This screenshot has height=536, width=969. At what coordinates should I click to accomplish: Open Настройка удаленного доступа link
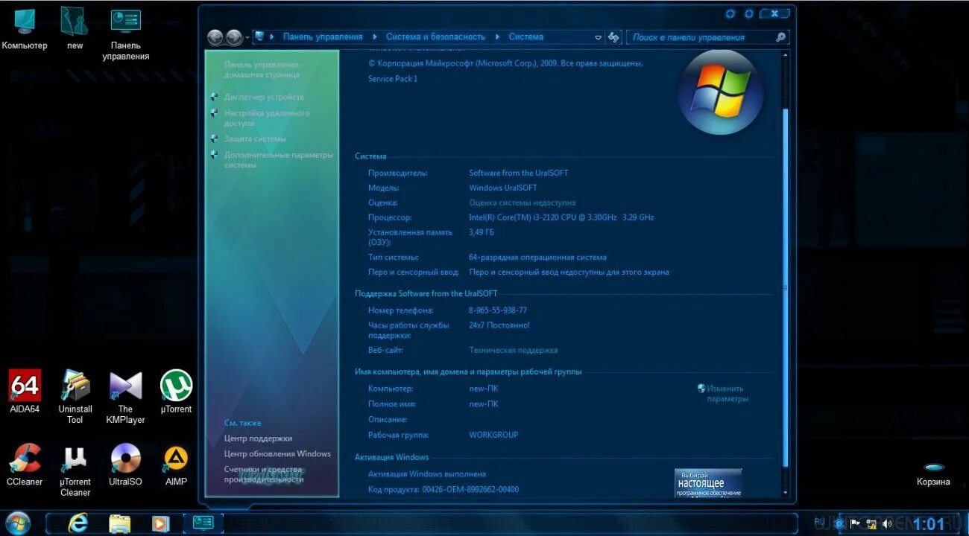pyautogui.click(x=267, y=118)
